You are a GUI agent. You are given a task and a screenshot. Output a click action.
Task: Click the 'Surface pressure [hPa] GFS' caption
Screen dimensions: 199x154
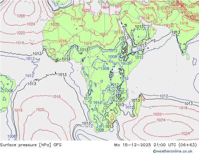pos(31,145)
